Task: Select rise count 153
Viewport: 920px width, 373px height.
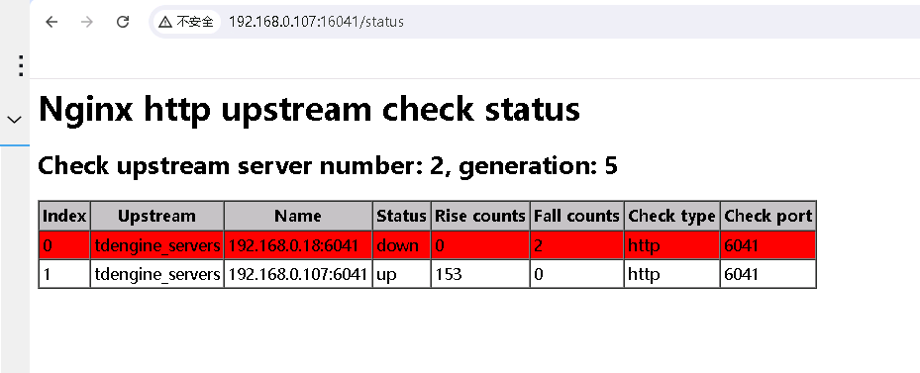Action: point(480,274)
